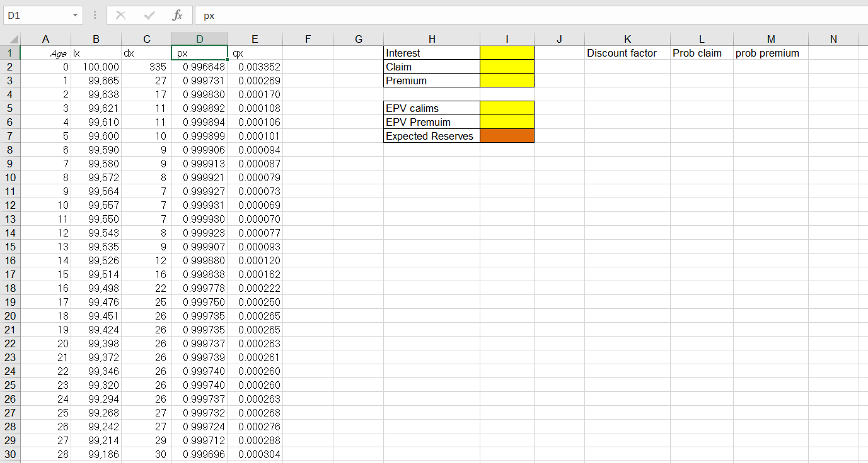
Task: Click the yellow Premium input cell
Action: click(x=507, y=81)
